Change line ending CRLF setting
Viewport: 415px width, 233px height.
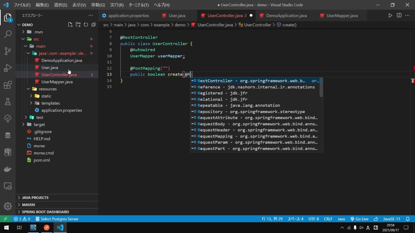point(328,219)
